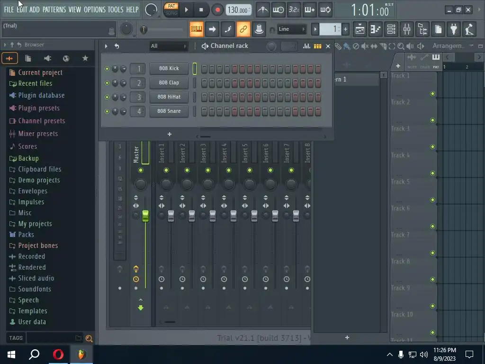
Task: Toggle multilink to controllers icon
Action: point(243,29)
